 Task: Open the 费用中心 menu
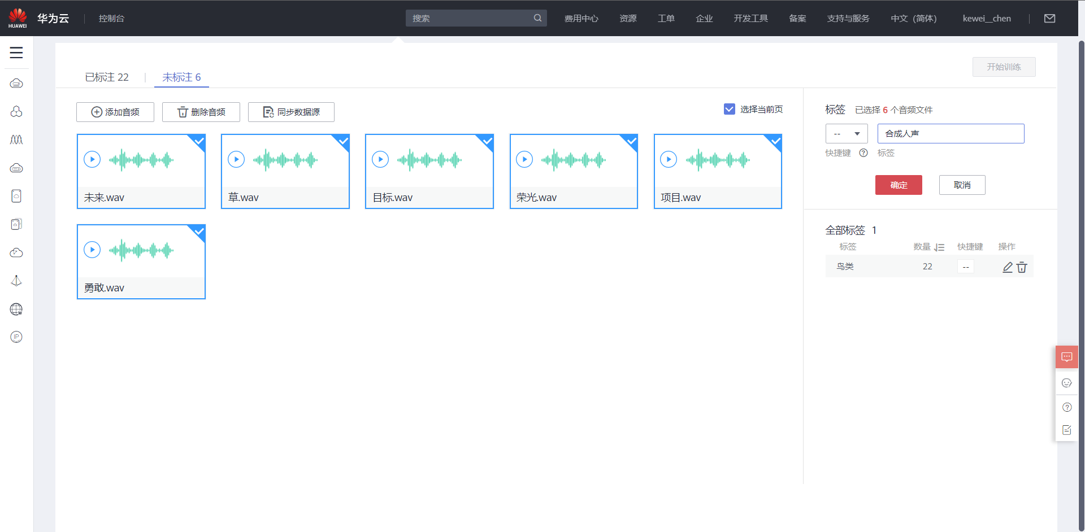coord(581,18)
